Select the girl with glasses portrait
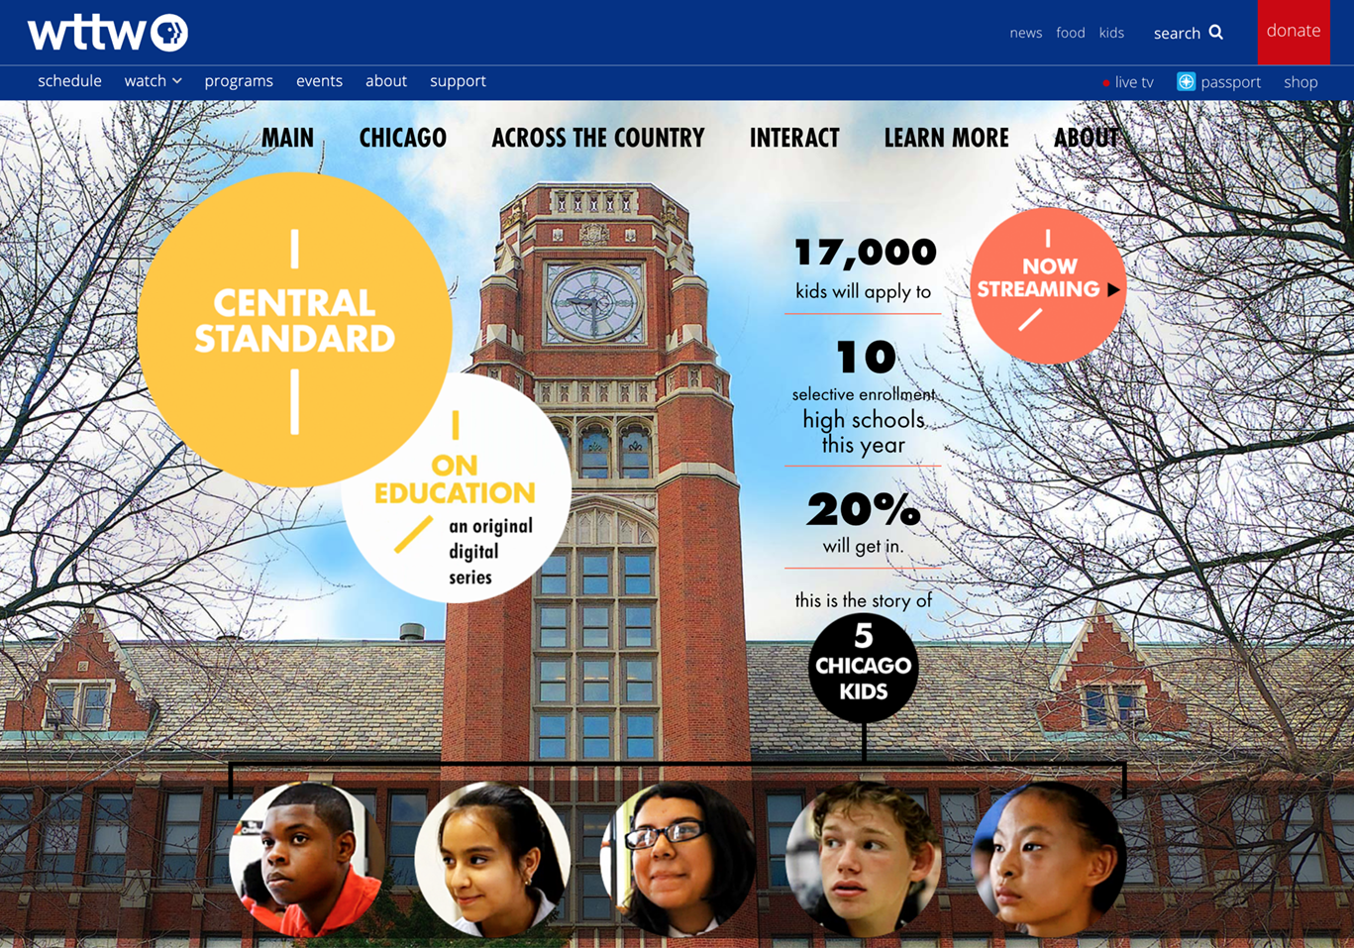Screen dimensions: 1354x948 [678, 859]
